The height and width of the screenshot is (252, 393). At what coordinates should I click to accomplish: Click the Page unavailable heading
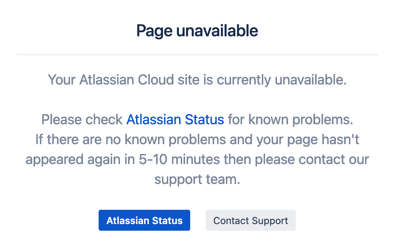(x=197, y=31)
